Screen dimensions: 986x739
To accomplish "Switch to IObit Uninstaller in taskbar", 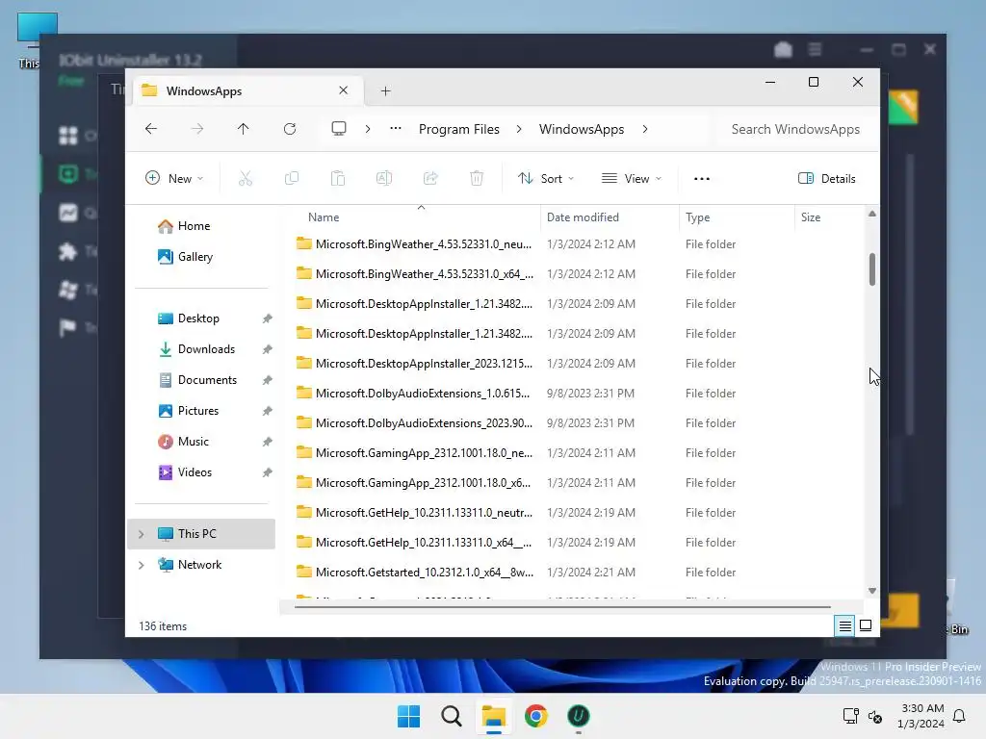I will pos(579,716).
